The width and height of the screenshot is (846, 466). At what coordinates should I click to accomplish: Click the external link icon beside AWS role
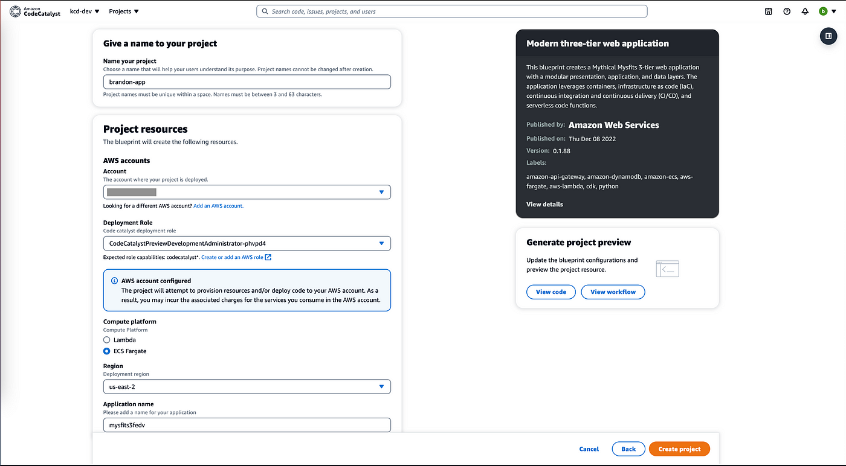click(x=268, y=257)
